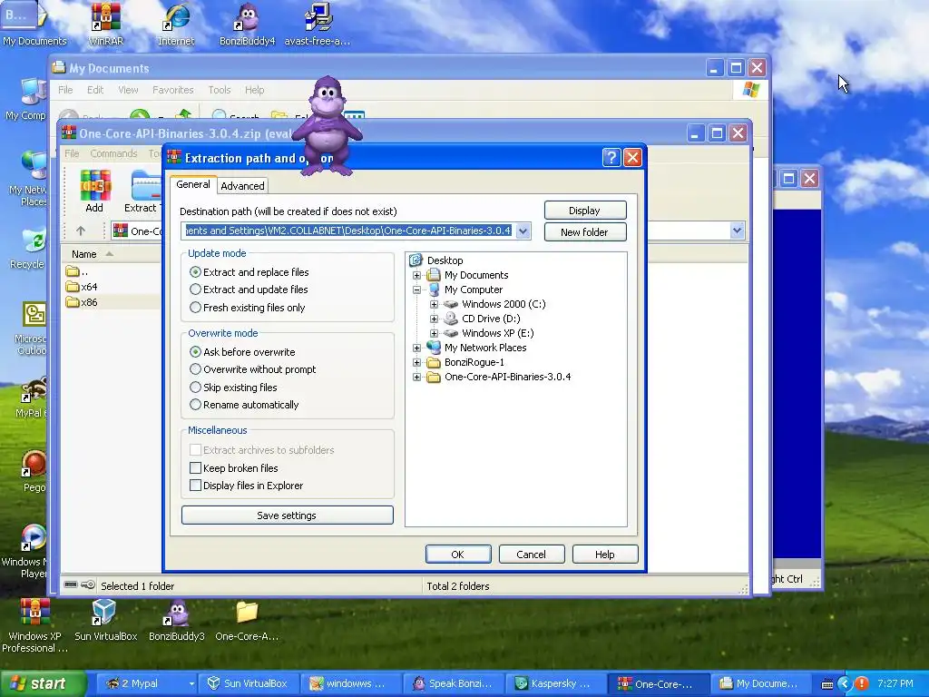This screenshot has height=697, width=929.
Task: Go up one level in WinRAR archive
Action: (81, 231)
